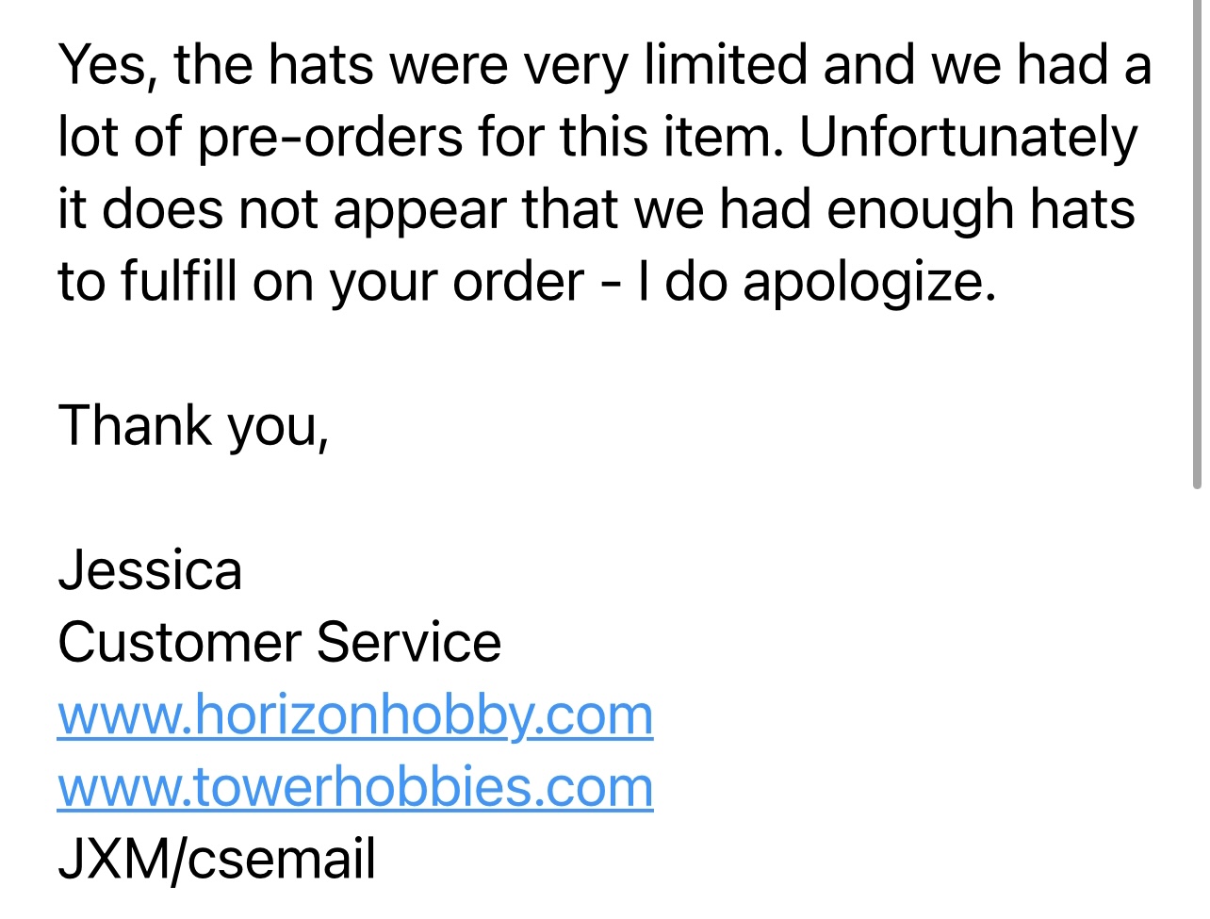
Task: Click the vertical scrollbar thumb
Action: pyautogui.click(x=1197, y=245)
